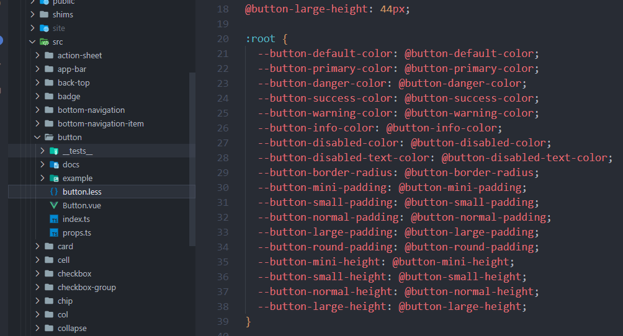Click the src folder icon

(44, 42)
